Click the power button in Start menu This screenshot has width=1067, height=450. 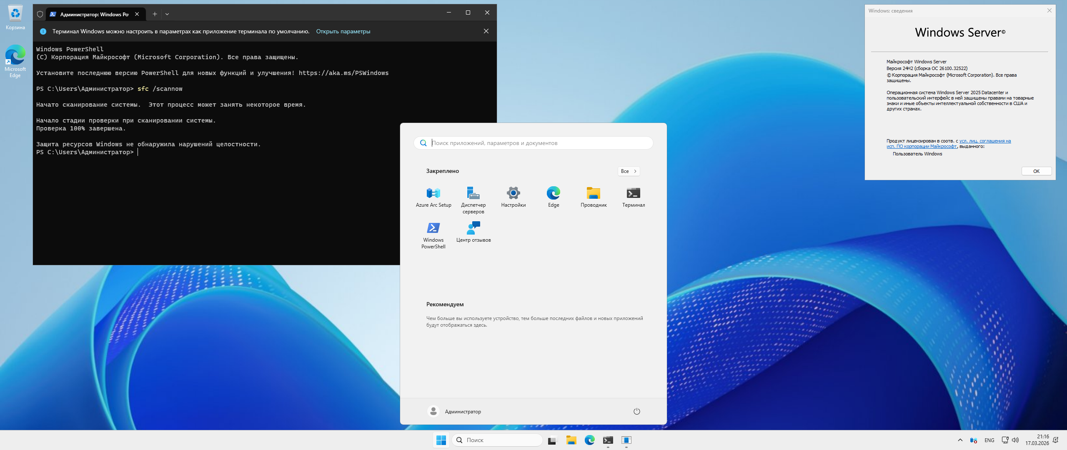[636, 411]
